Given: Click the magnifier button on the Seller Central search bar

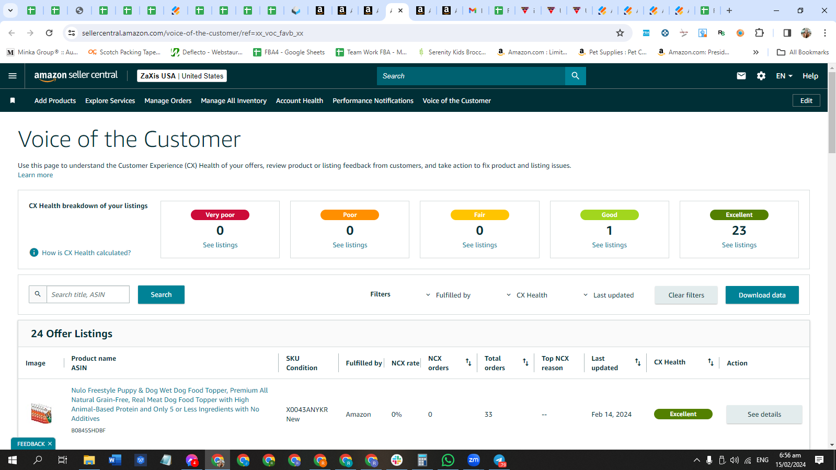Looking at the screenshot, I should click(x=575, y=76).
